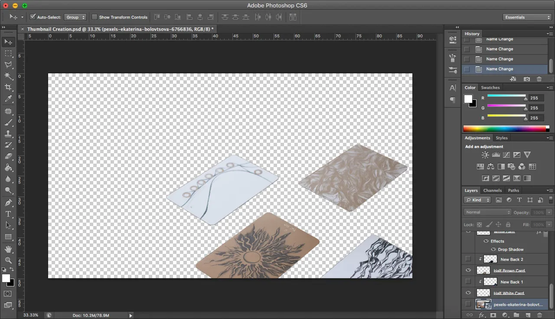Image resolution: width=555 pixels, height=319 pixels.
Task: Toggle Quick Mask mode icon
Action: tap(8, 294)
